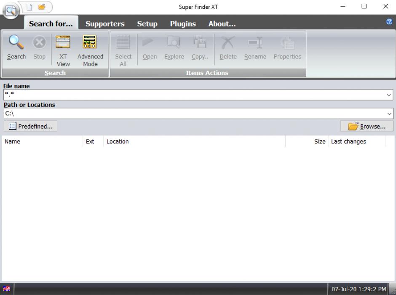The height and width of the screenshot is (295, 396).
Task: Click the Super Finder XT application orb
Action: (x=11, y=11)
